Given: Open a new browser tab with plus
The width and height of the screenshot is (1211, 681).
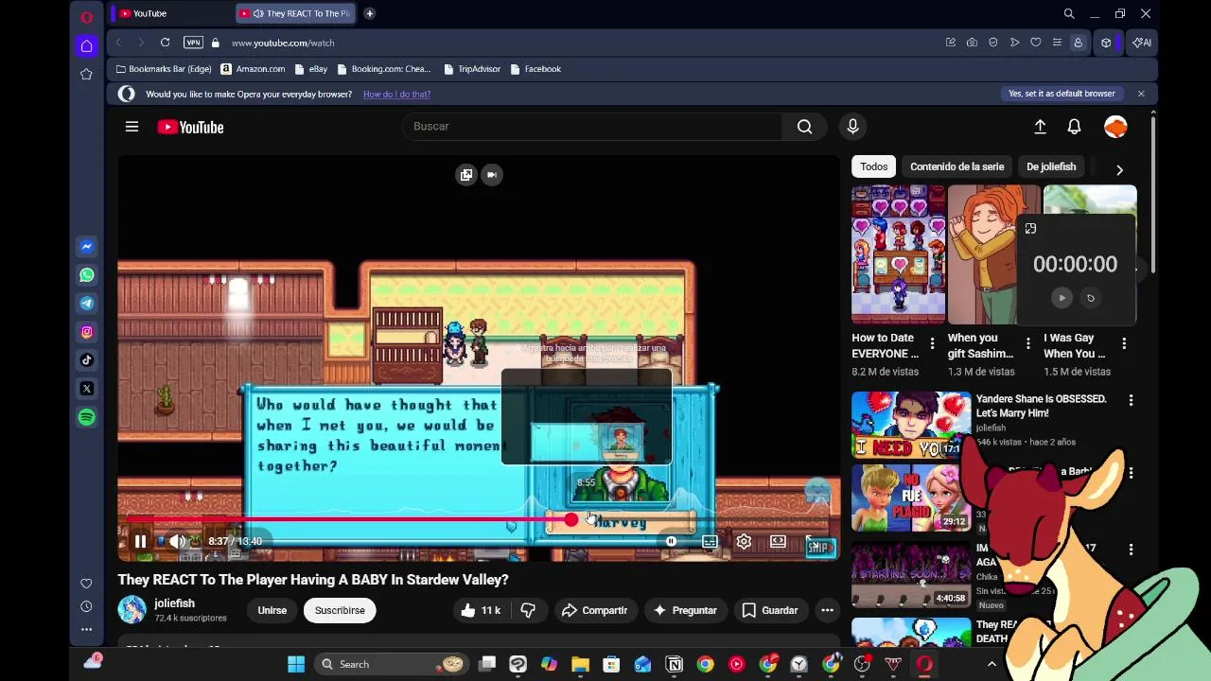Looking at the screenshot, I should tap(369, 13).
